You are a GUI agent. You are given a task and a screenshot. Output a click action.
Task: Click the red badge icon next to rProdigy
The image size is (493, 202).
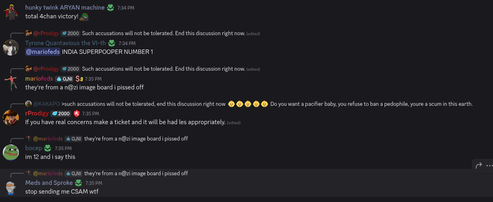[77, 113]
